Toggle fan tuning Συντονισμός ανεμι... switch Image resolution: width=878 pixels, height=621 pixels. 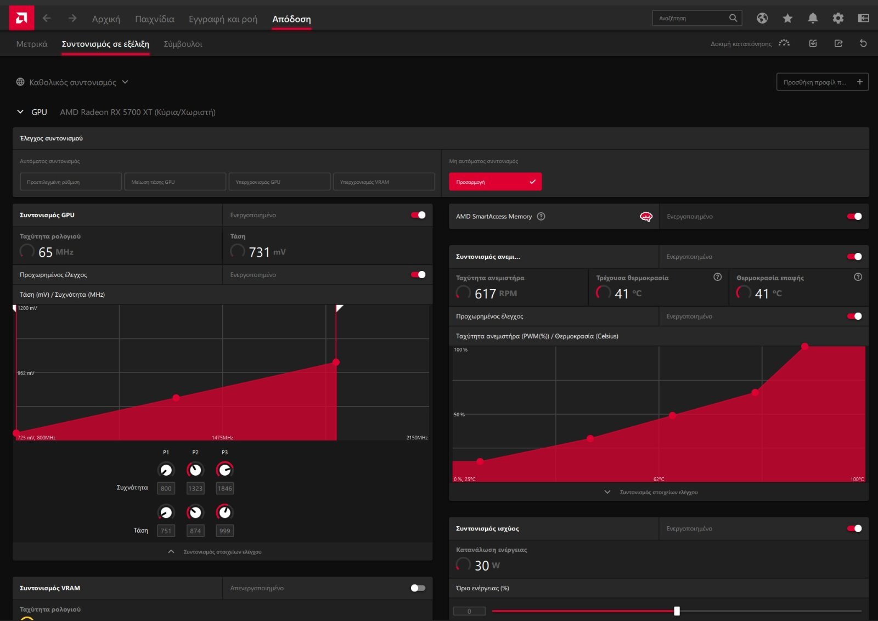click(854, 256)
